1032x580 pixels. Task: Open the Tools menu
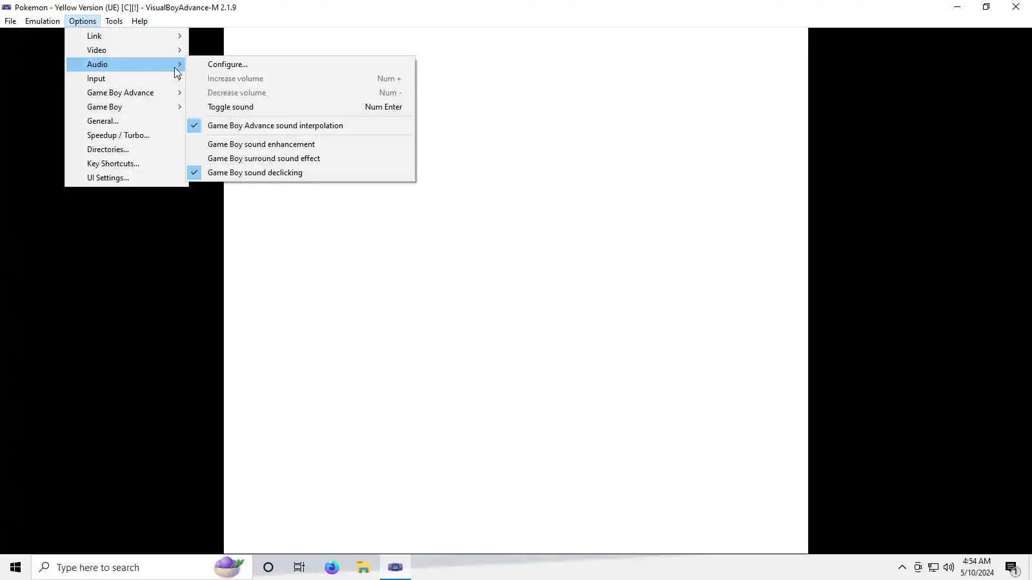point(114,21)
